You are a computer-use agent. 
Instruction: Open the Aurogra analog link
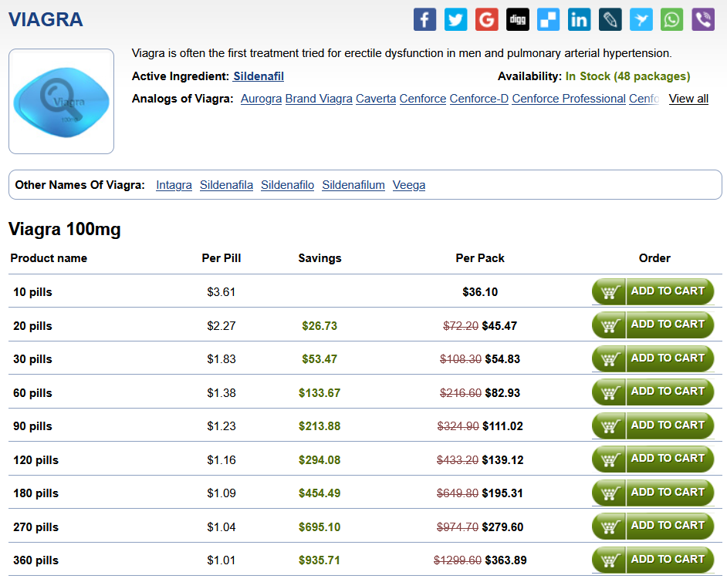[261, 99]
